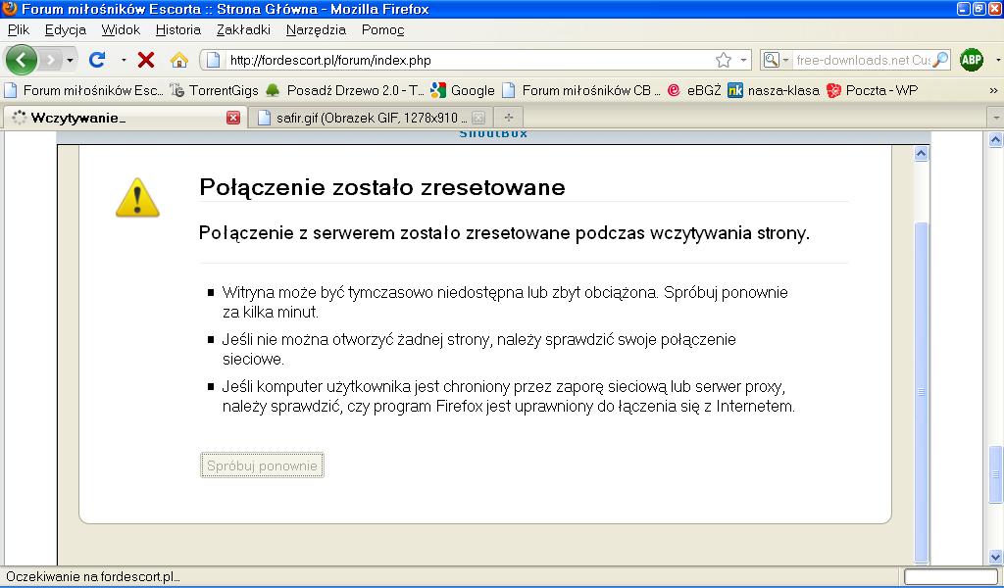The width and height of the screenshot is (1004, 588).
Task: Expand the search engine selector dropdown
Action: (774, 60)
